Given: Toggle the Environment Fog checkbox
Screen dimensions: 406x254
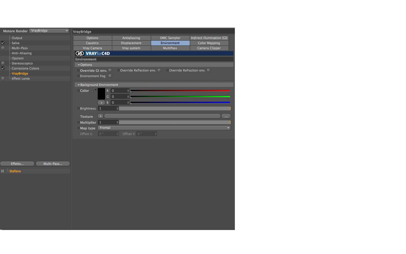Looking at the screenshot, I should point(110,76).
